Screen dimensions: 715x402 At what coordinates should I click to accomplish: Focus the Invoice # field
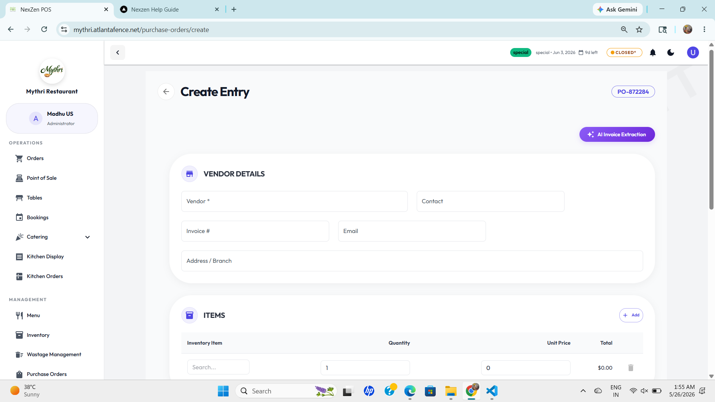[255, 231]
